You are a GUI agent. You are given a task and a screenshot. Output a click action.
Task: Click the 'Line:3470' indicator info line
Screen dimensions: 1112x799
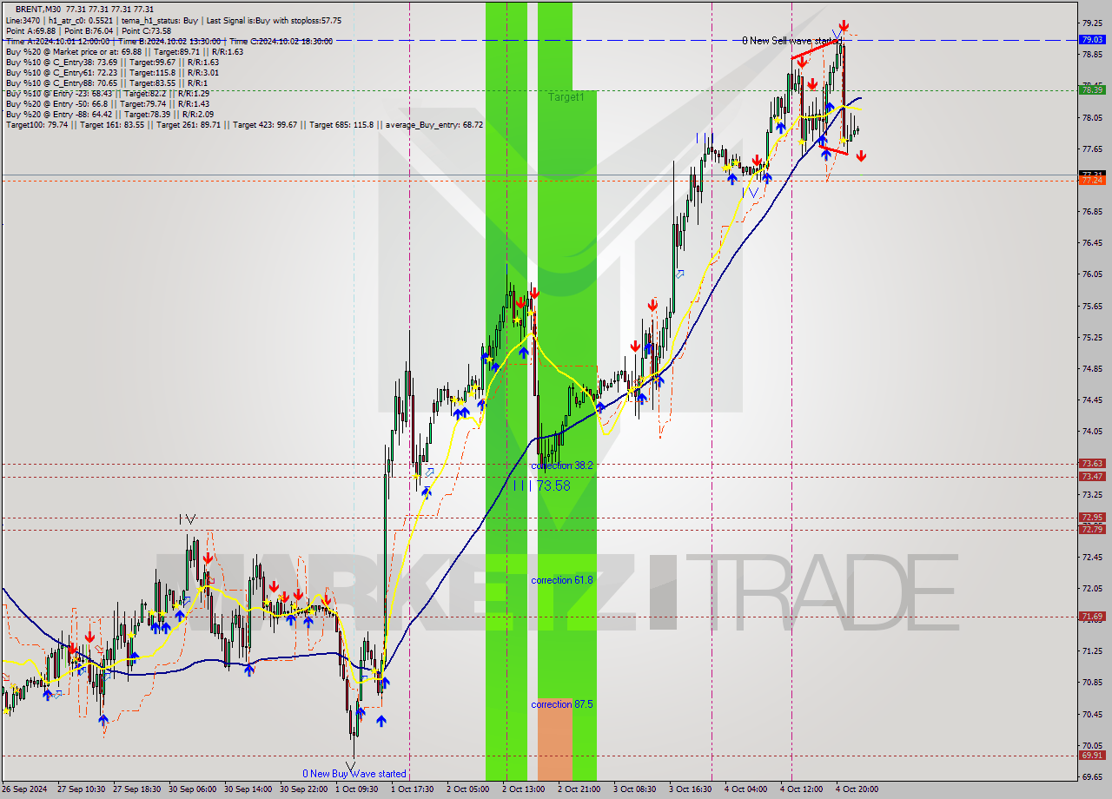click(x=173, y=20)
